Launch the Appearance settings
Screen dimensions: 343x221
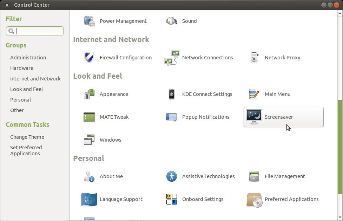click(x=105, y=94)
